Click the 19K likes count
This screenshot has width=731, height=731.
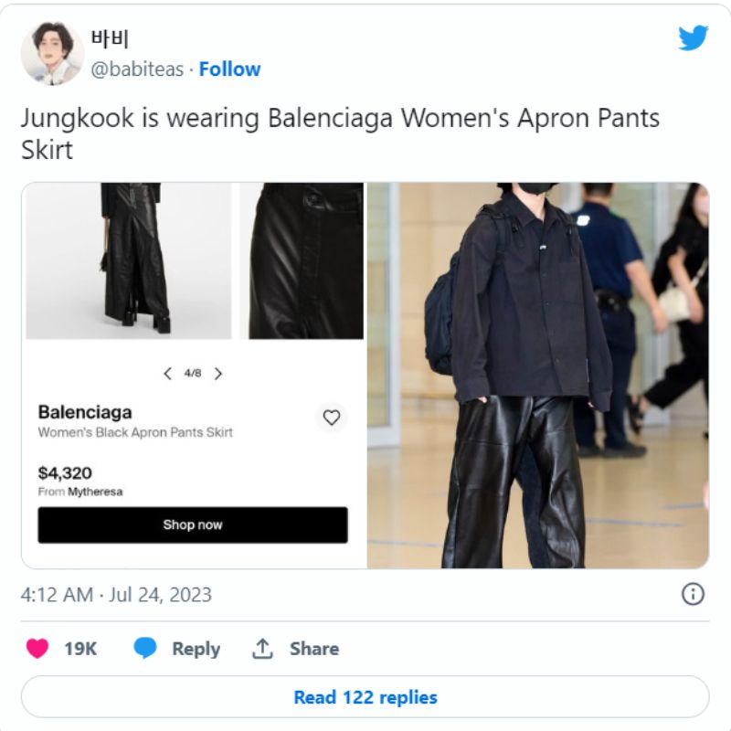(x=80, y=649)
